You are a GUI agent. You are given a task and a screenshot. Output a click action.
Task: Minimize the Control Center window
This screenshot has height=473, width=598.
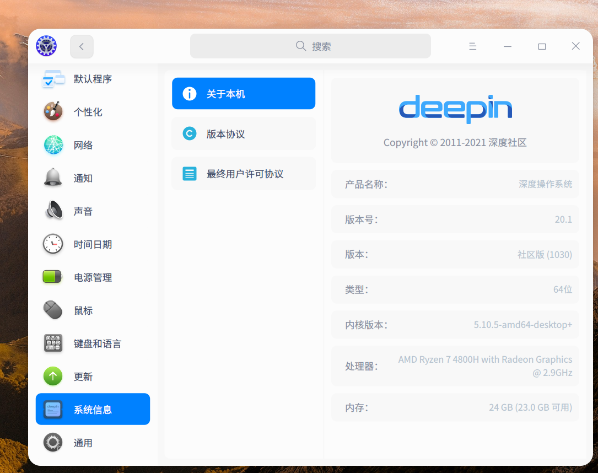[x=507, y=46]
